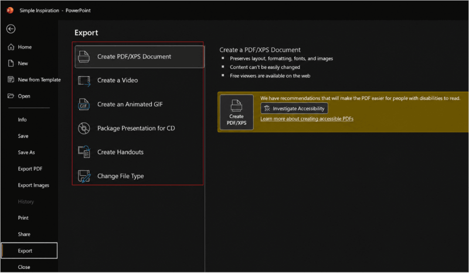469x273 pixels.
Task: Select the Export tab in sidebar
Action: [29, 251]
